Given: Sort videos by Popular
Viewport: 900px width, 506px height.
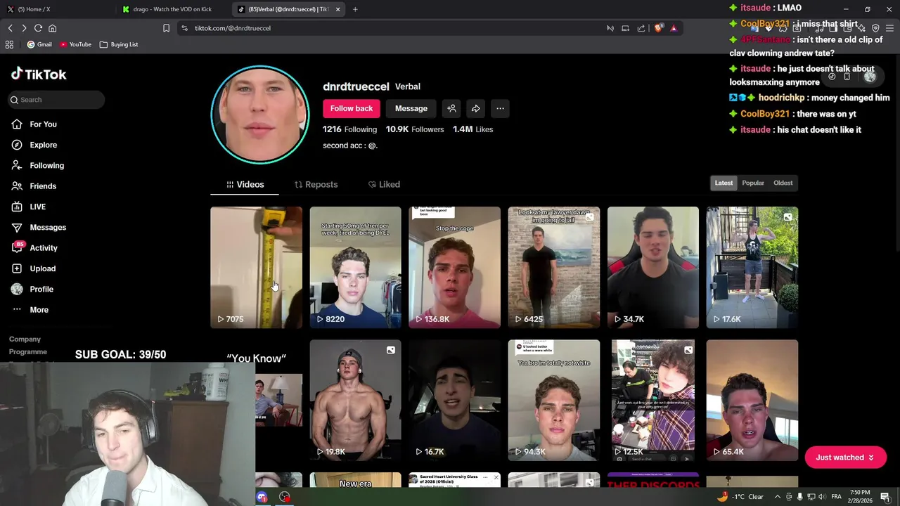Looking at the screenshot, I should (753, 183).
